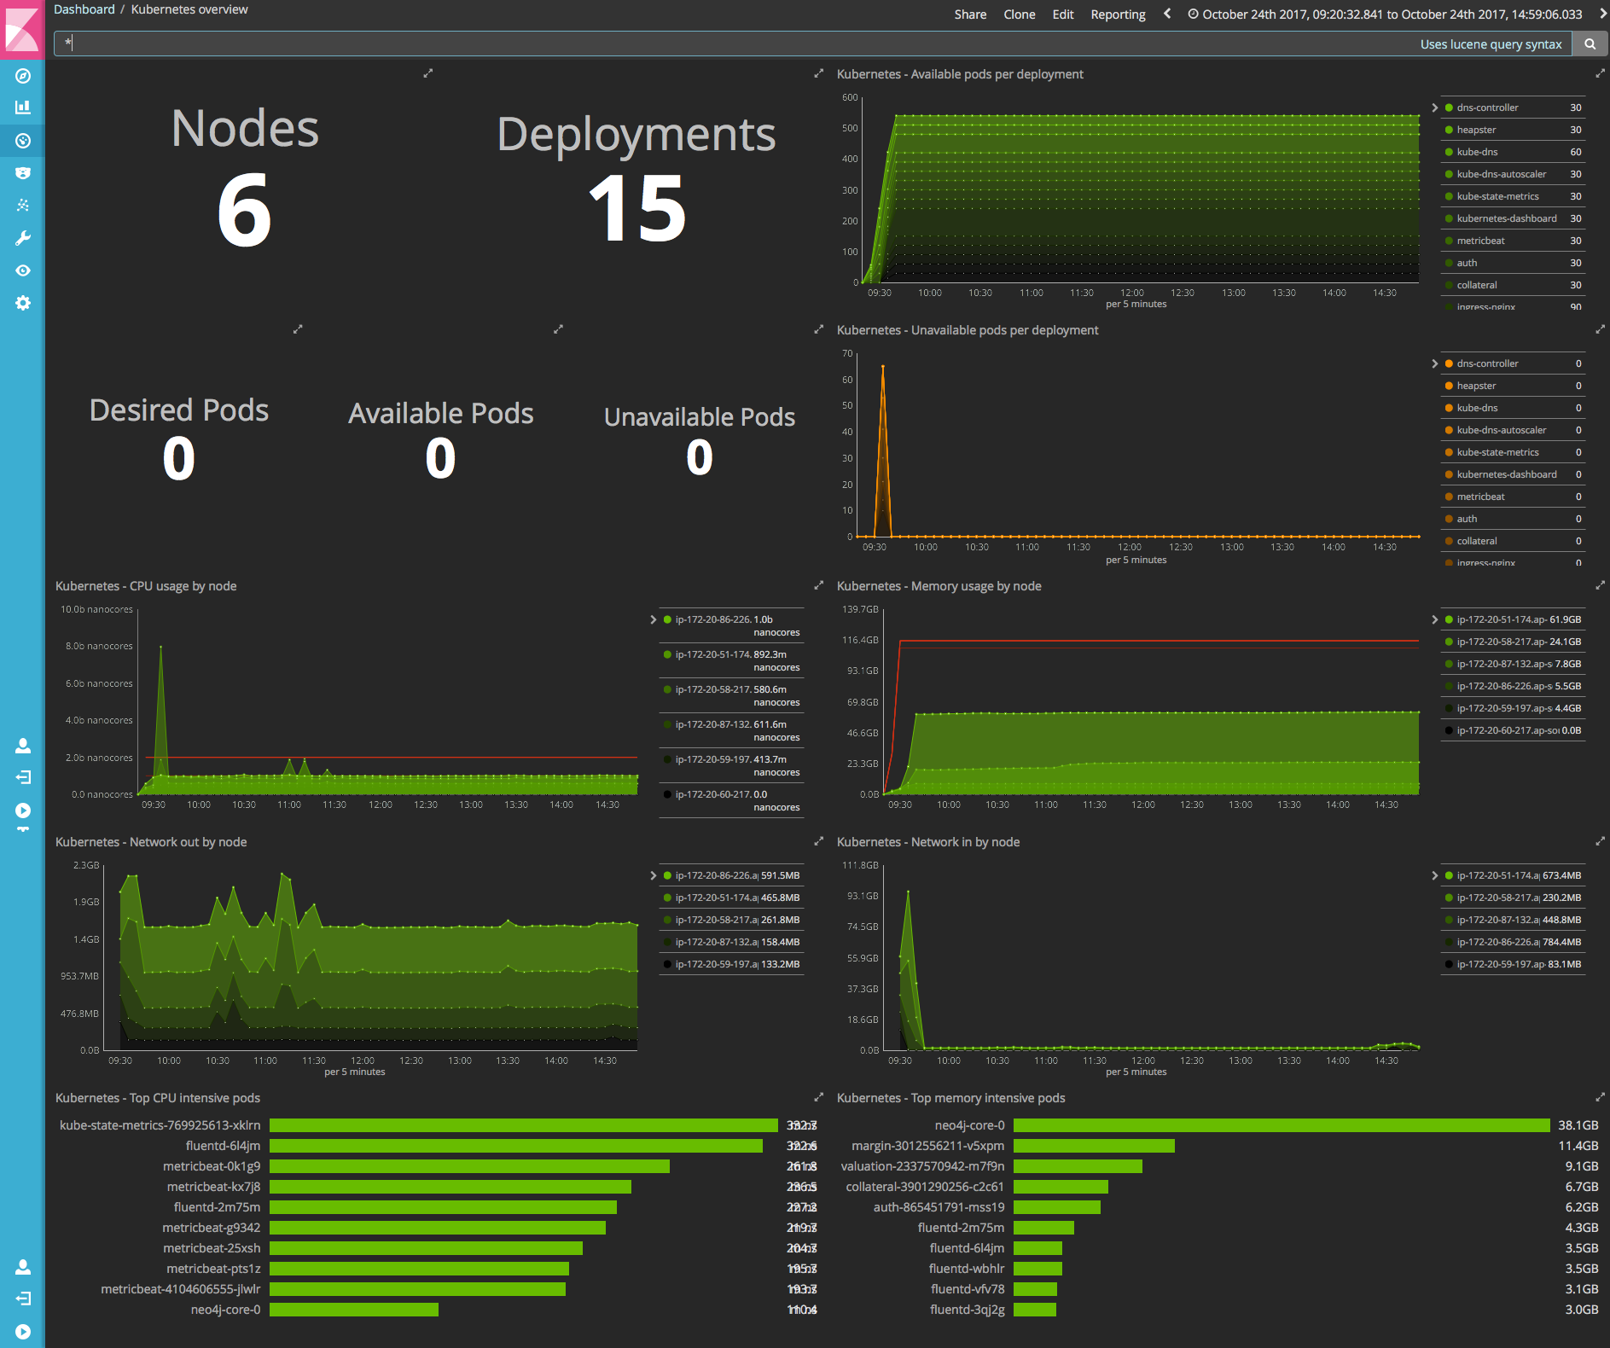This screenshot has height=1348, width=1610.
Task: Open the Visualize bar chart icon
Action: click(x=23, y=107)
